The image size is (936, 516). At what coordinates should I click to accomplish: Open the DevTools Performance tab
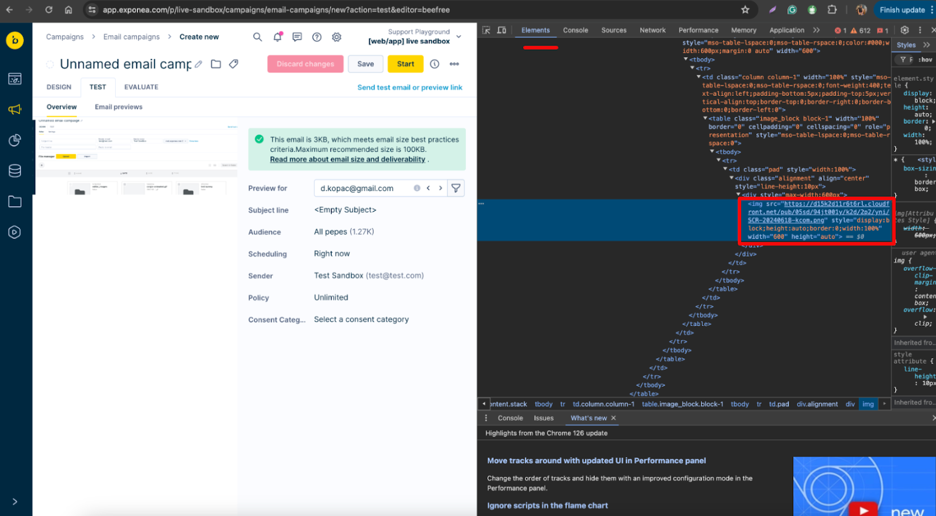(698, 30)
